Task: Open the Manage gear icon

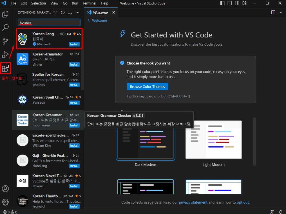Action: pos(5,202)
